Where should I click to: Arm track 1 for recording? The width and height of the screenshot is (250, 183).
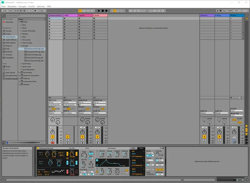(x=52, y=143)
